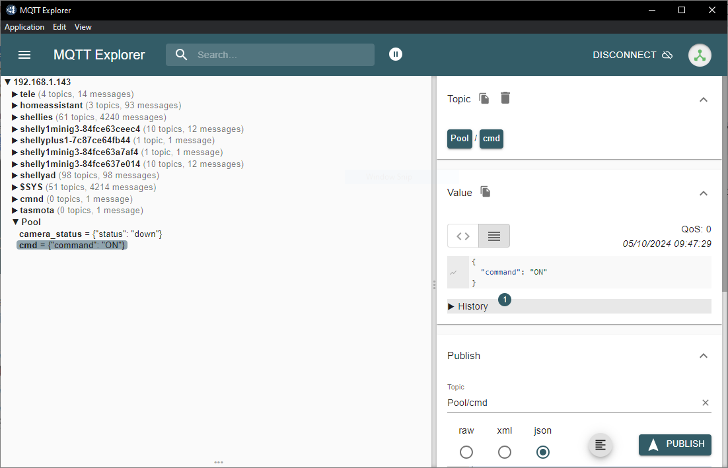Click the format JSON round button
Screen dimensions: 728x468
click(x=601, y=446)
